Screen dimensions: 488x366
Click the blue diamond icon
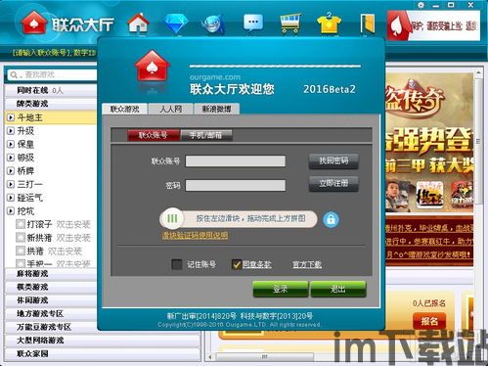pos(176,23)
